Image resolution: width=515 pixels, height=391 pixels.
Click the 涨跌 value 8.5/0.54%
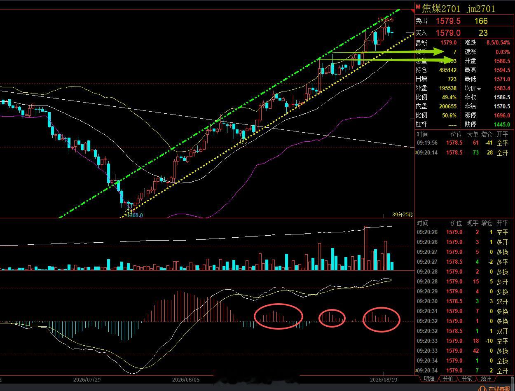498,42
